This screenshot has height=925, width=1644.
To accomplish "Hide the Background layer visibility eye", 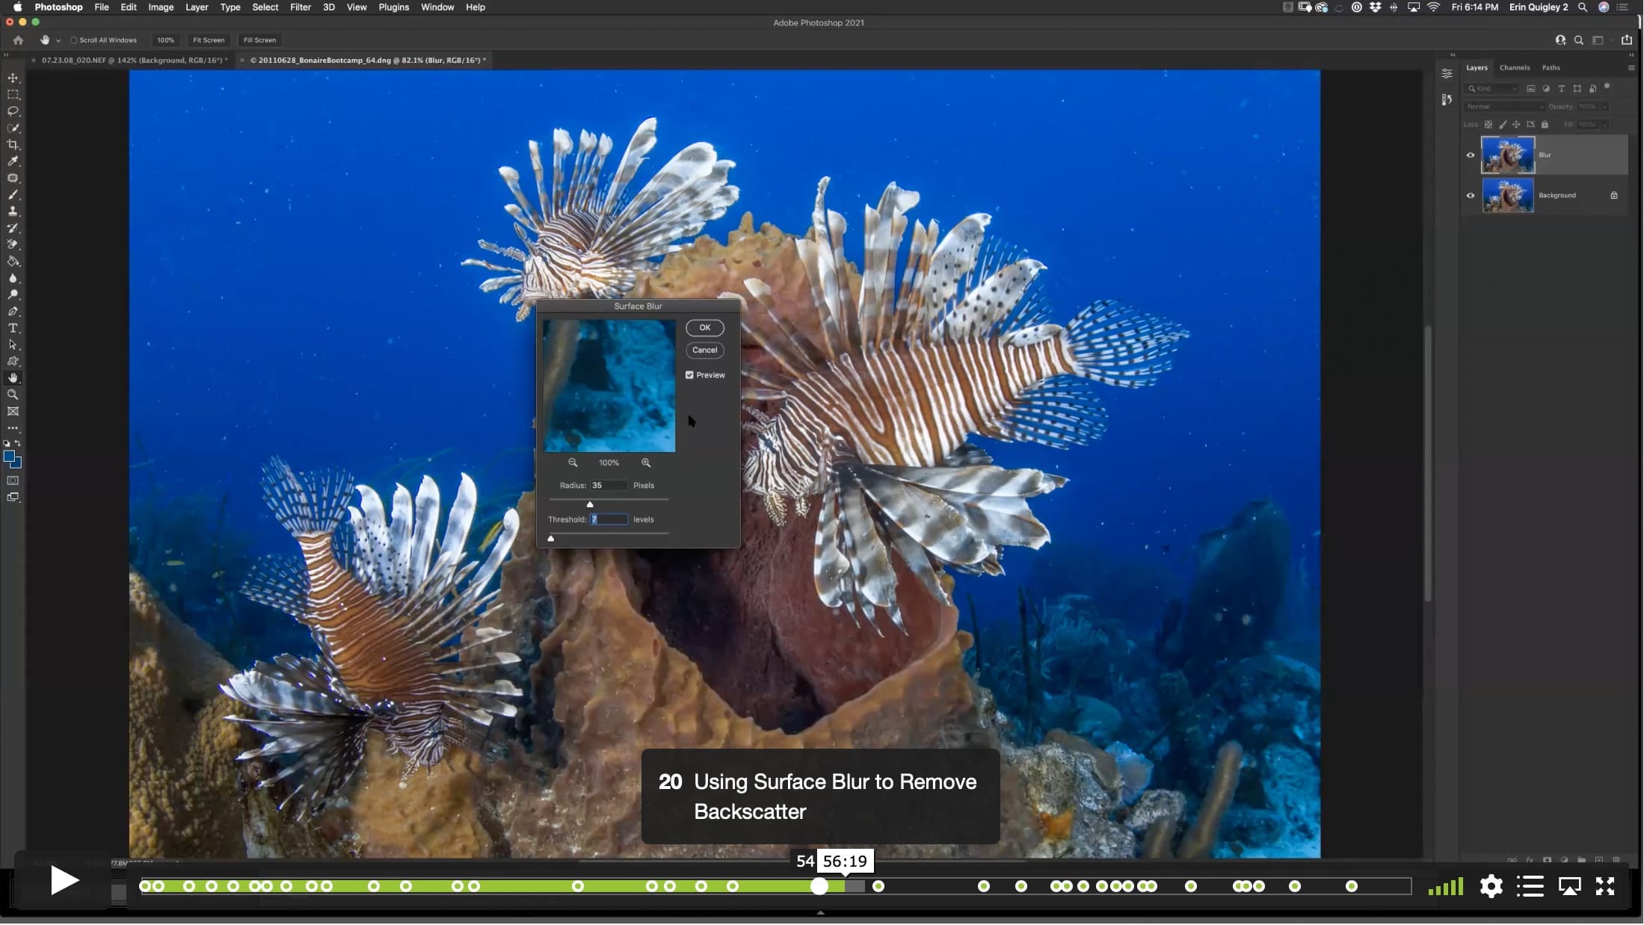I will coord(1471,196).
